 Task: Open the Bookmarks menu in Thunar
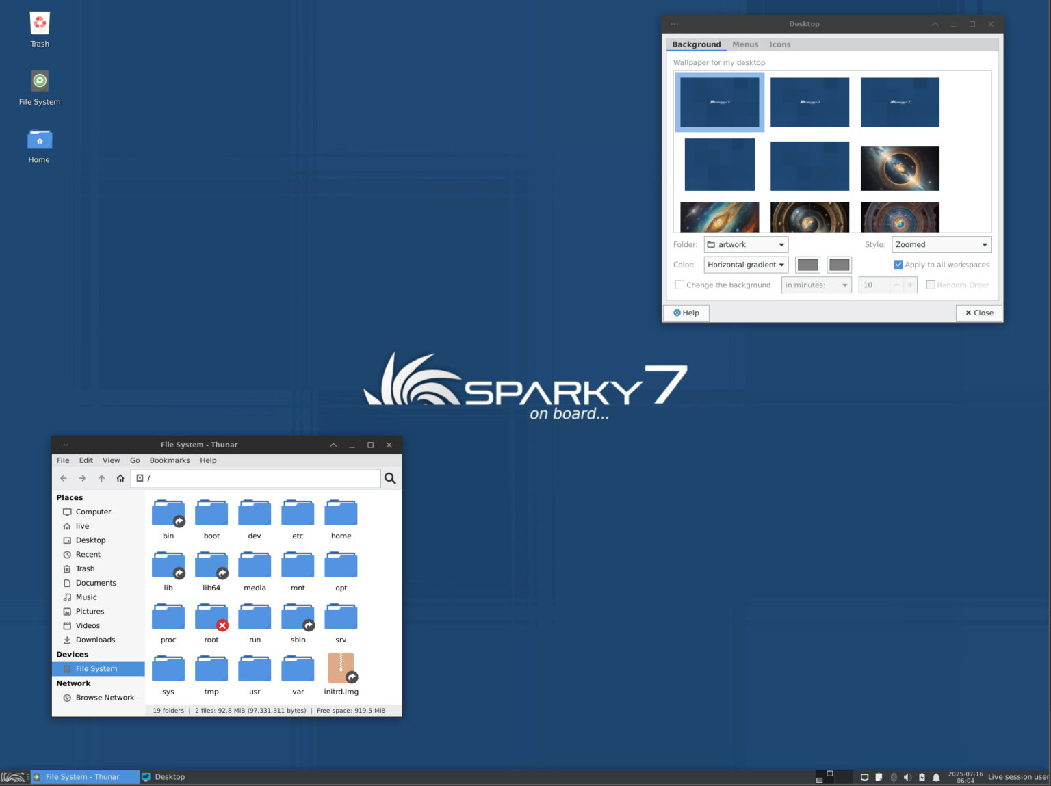[x=170, y=460]
